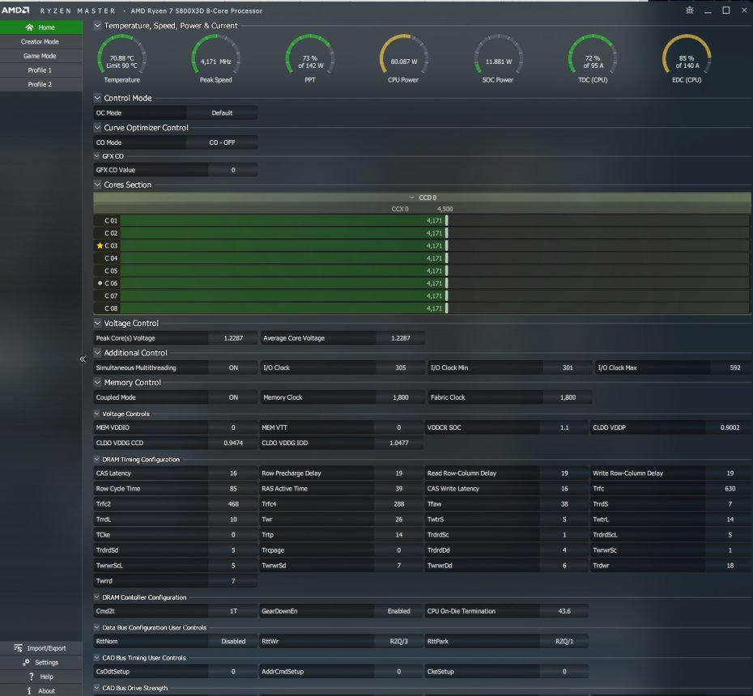Viewport: 753px width, 696px height.
Task: Click the Help question mark icon
Action: tap(32, 677)
